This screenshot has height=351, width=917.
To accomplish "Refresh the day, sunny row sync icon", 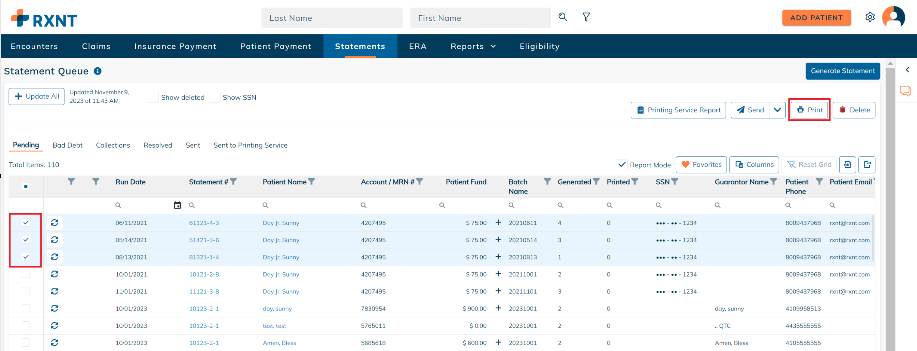I will pos(55,308).
